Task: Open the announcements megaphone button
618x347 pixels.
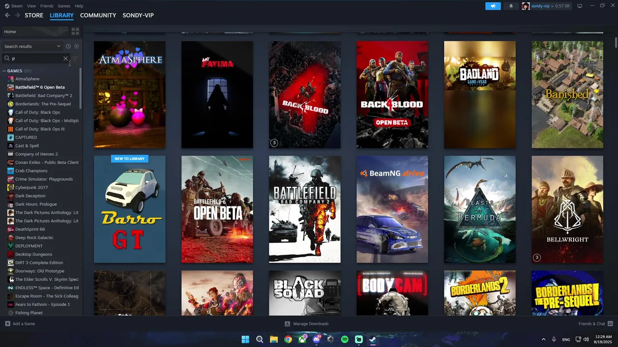Action: (x=493, y=6)
